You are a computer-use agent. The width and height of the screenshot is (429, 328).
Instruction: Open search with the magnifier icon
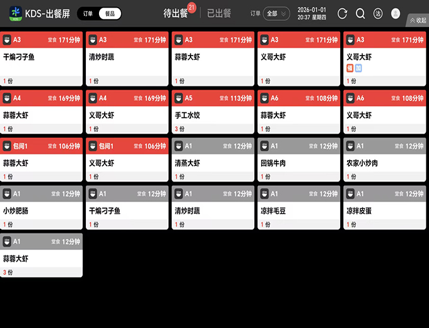[360, 13]
